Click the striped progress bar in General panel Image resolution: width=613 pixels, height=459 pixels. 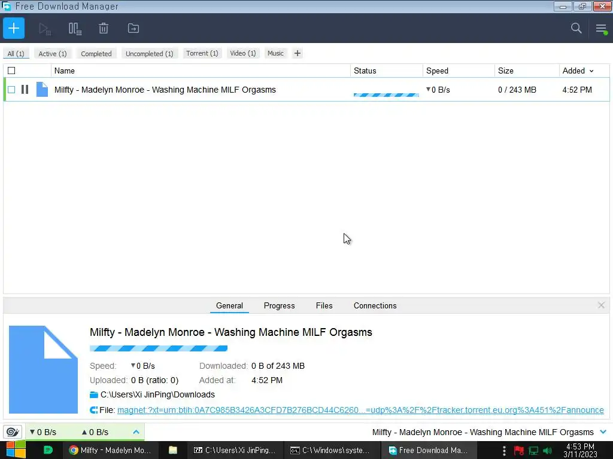tap(158, 348)
